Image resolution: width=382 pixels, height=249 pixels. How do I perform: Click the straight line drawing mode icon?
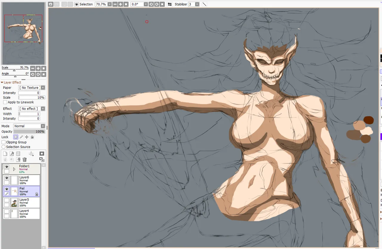204,4
